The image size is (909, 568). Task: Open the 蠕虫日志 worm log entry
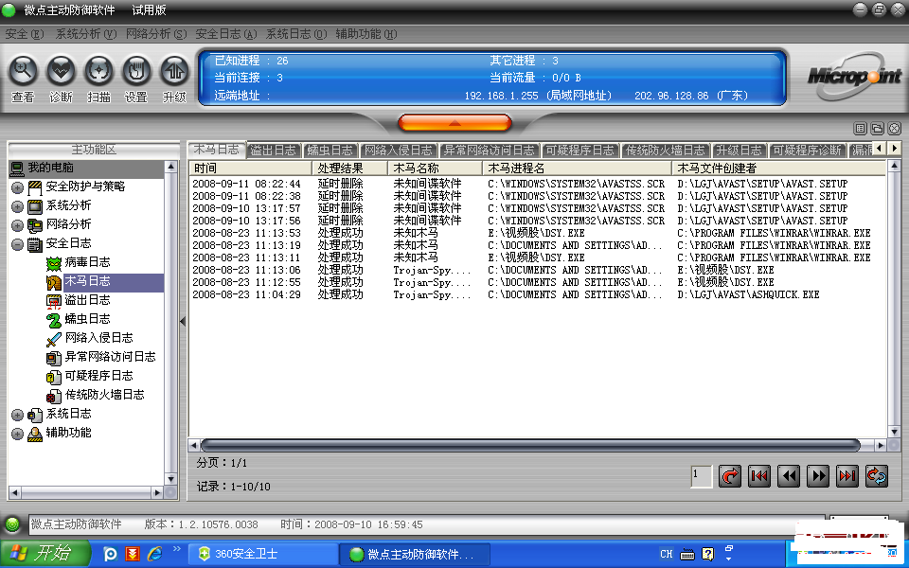tap(87, 319)
